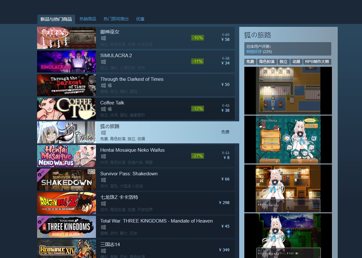Click Survivor Pass Shakedown thumbnail
Image resolution: width=362 pixels, height=258 pixels.
coord(67,179)
